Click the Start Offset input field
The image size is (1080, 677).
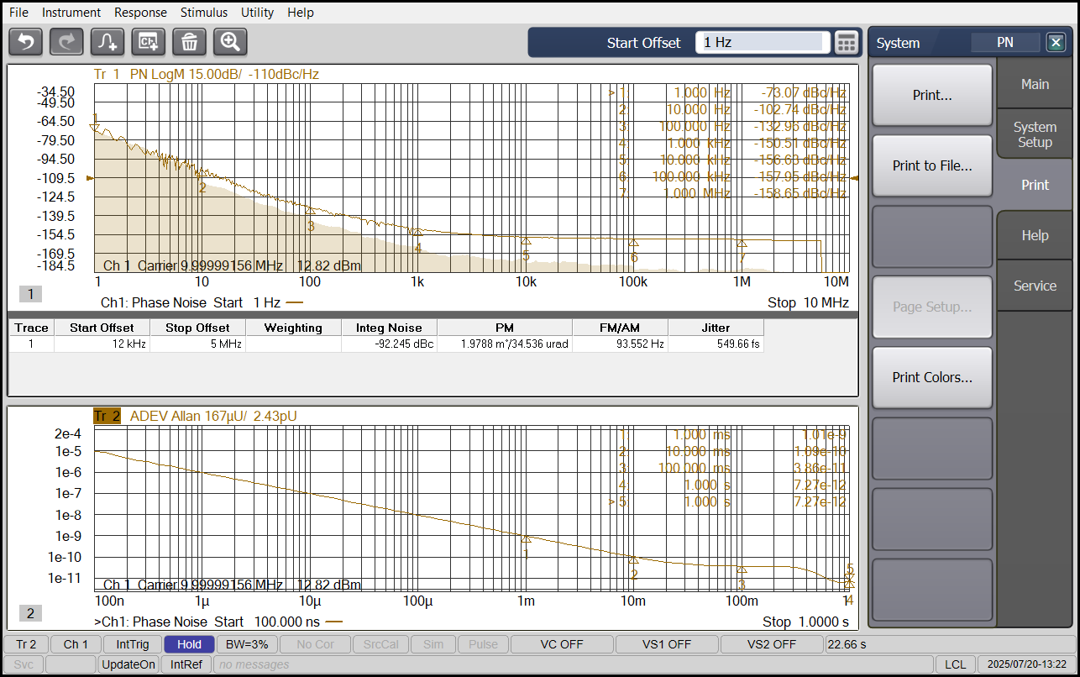click(x=762, y=43)
